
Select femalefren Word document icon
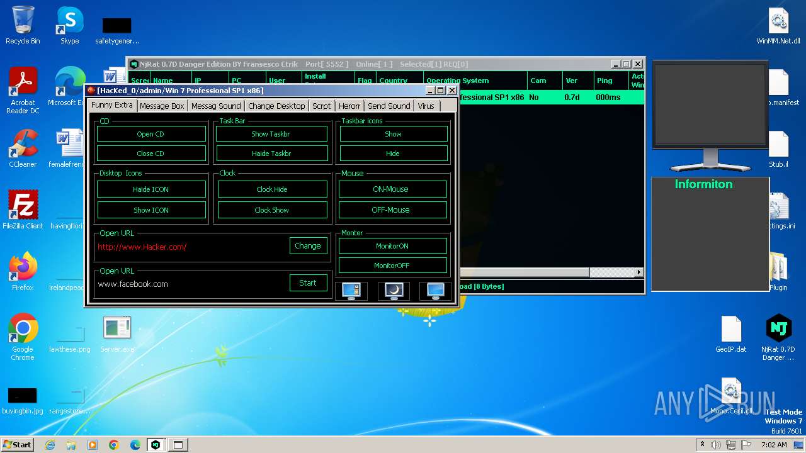[x=69, y=148]
